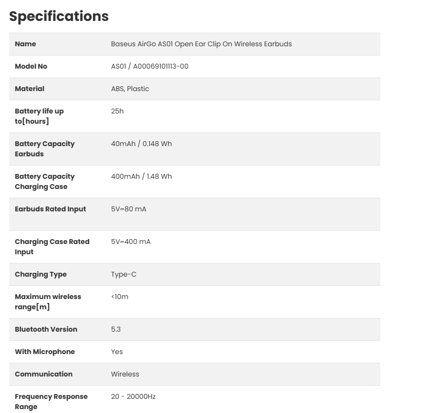Click the Bluetooth Version 5.3 value
Viewport: 431px width, 413px height.
click(116, 329)
